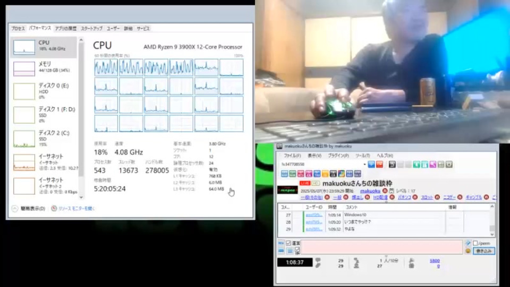Click the コメント column header
Image resolution: width=510 pixels, height=287 pixels.
(x=351, y=207)
